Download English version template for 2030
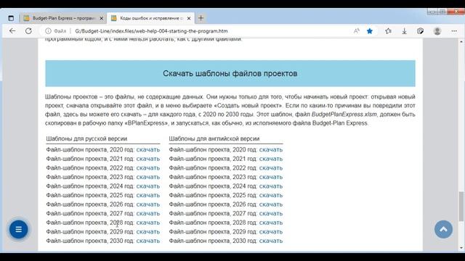 click(271, 241)
